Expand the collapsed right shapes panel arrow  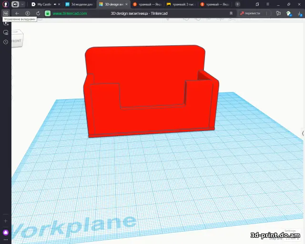pos(303,133)
